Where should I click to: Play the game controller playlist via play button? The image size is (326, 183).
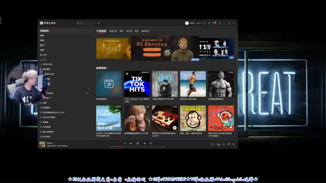[x=175, y=128]
